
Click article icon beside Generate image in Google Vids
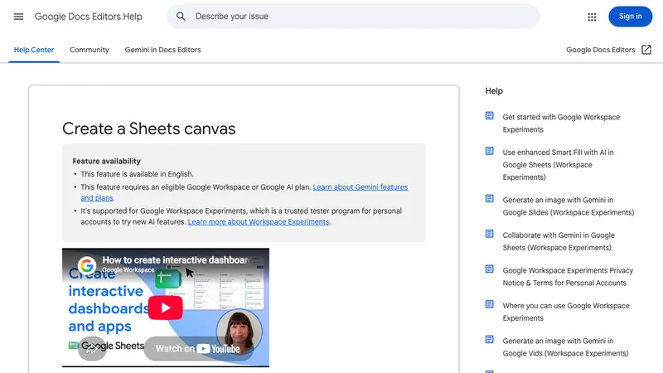pyautogui.click(x=489, y=339)
